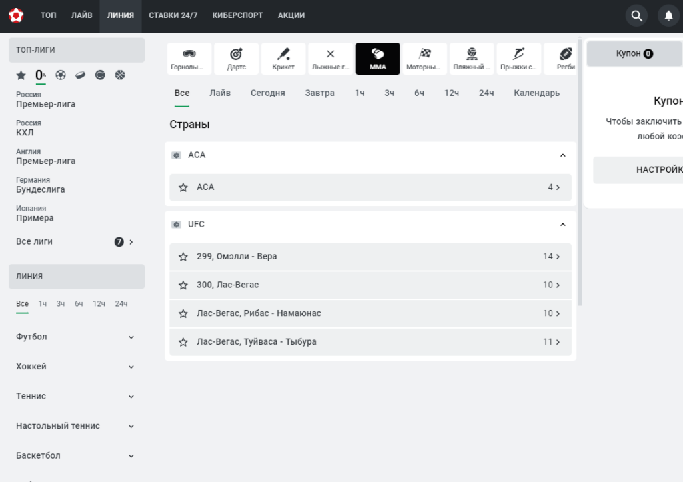
Task: Click the ЛИНИЯ sidebar section header
Action: point(77,277)
